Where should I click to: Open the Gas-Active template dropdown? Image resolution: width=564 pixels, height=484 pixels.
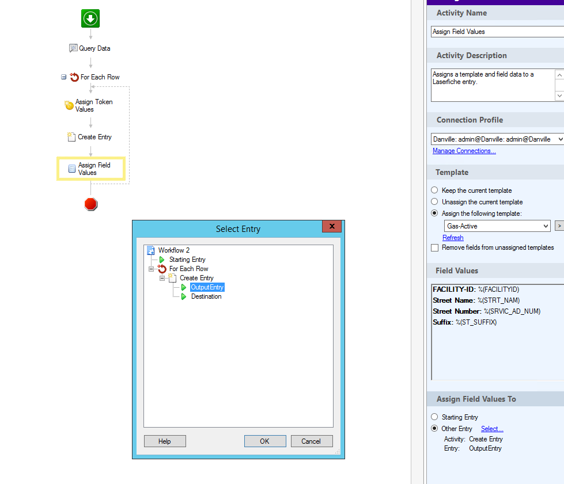click(546, 226)
